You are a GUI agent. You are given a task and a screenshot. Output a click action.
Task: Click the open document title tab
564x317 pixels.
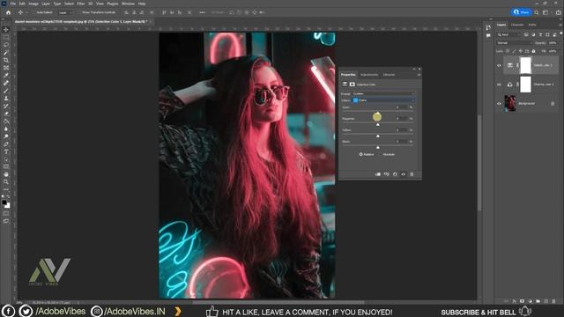tap(80, 21)
